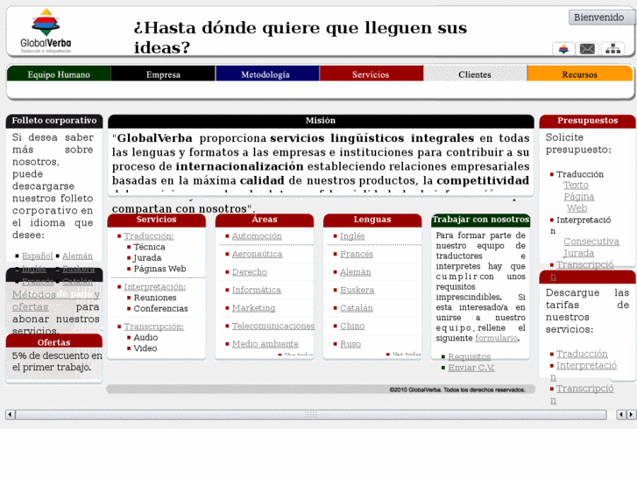The height and width of the screenshot is (477, 637).
Task: Open the Marketing area link
Action: [253, 308]
